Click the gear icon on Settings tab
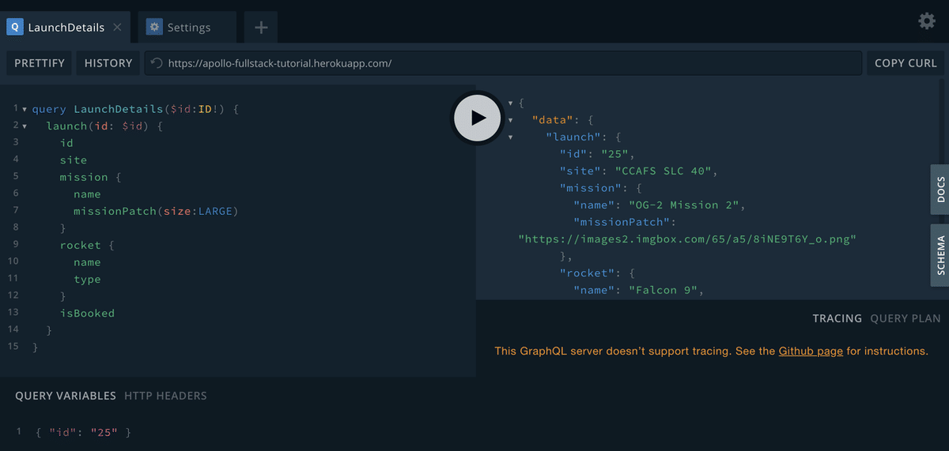This screenshot has width=949, height=451. click(x=154, y=27)
